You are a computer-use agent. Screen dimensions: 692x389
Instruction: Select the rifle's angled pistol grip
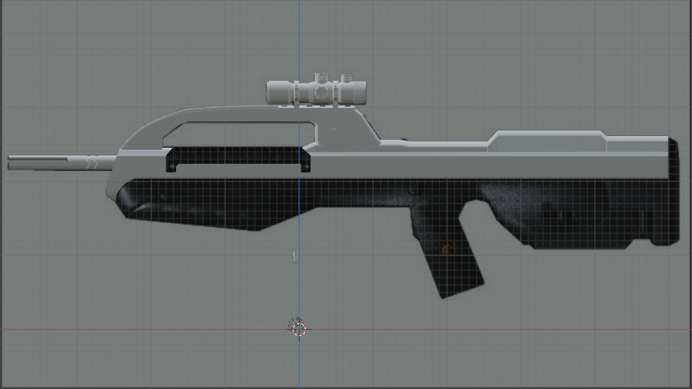tap(447, 253)
